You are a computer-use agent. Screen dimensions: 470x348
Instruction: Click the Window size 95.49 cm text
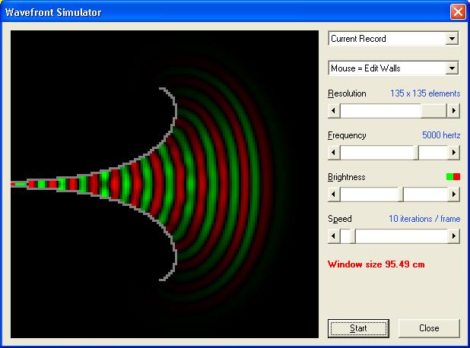pyautogui.click(x=376, y=264)
